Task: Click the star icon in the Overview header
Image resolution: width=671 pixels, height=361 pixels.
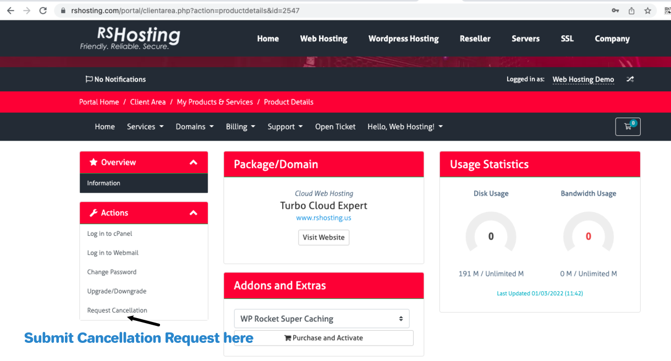Action: pos(94,162)
